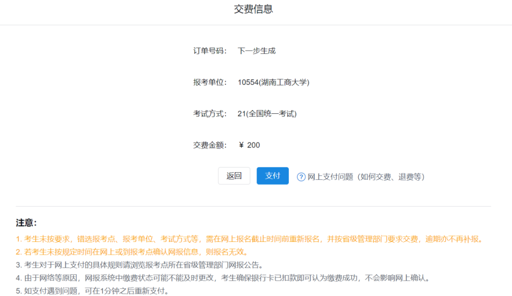
Task: Click note 3 about 网报公告
Action: click(x=139, y=265)
